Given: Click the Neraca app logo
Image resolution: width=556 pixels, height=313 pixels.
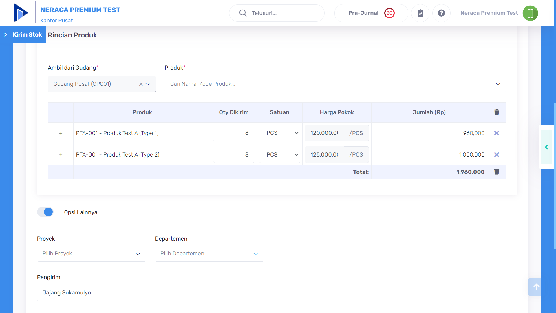Looking at the screenshot, I should point(21,13).
